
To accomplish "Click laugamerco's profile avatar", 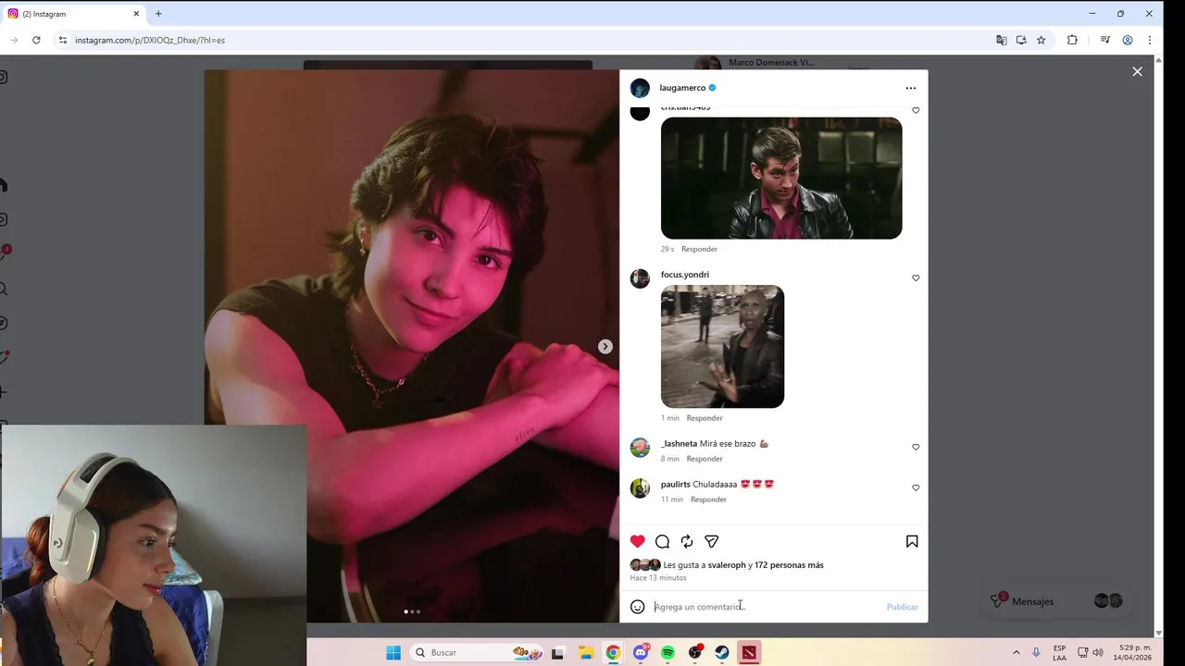I will pos(640,88).
